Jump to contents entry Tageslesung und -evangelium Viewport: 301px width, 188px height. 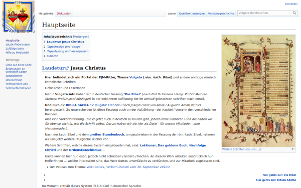click(68, 51)
